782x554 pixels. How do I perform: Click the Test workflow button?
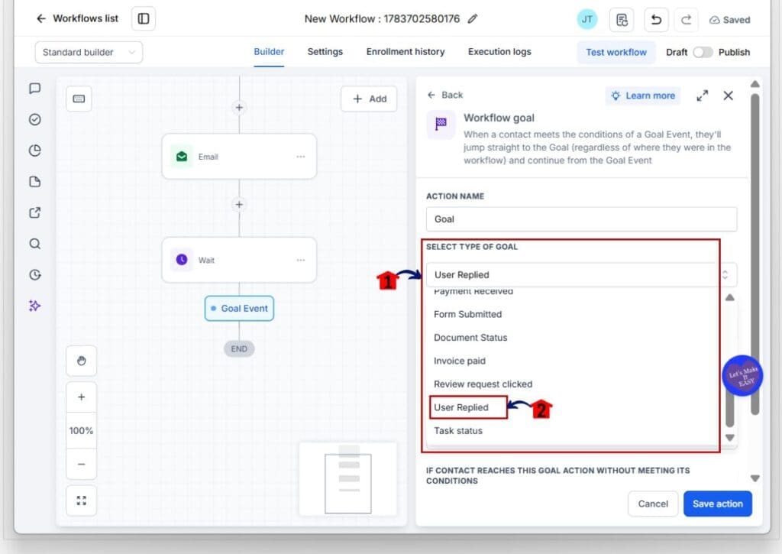(x=616, y=53)
